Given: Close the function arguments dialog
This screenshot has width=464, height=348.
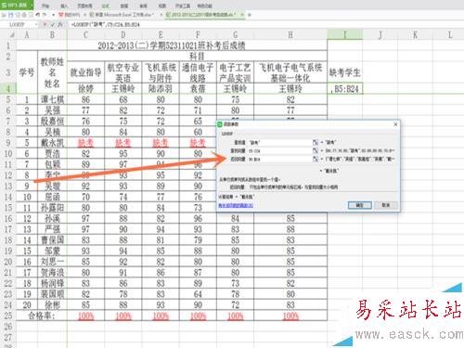Looking at the screenshot, I should click(x=395, y=124).
